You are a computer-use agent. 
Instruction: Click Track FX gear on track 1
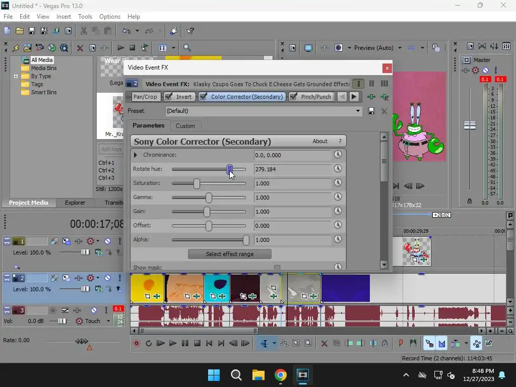(x=90, y=241)
